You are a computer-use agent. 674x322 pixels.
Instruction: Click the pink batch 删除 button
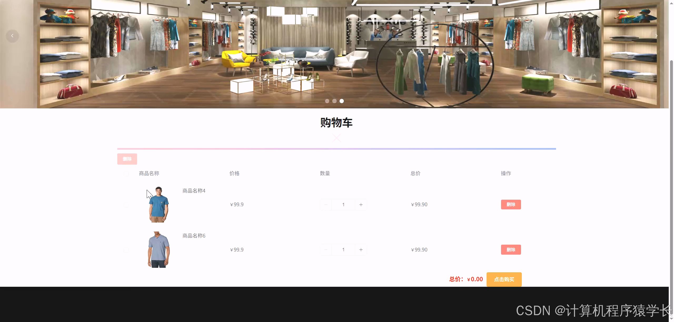(127, 159)
